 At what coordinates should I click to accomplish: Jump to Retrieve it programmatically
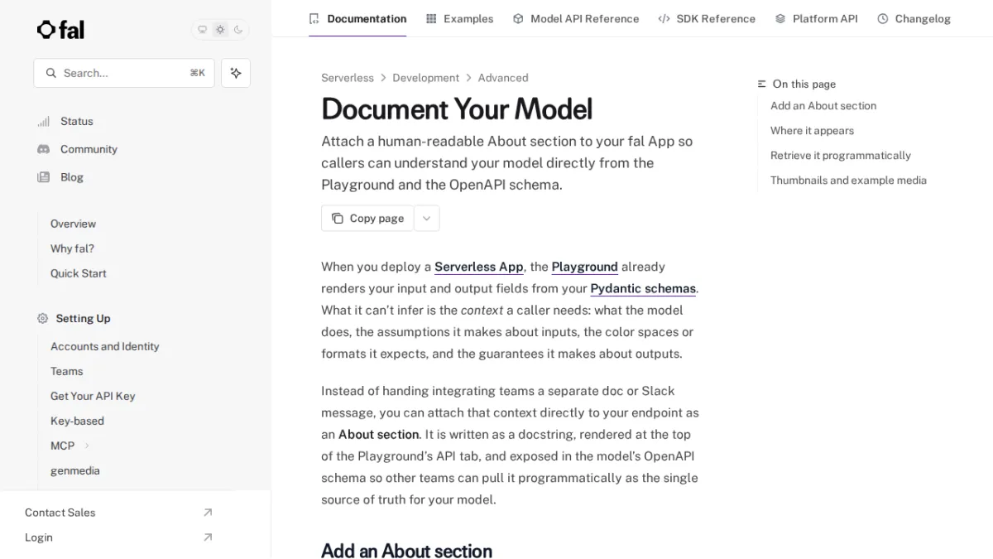click(x=841, y=156)
